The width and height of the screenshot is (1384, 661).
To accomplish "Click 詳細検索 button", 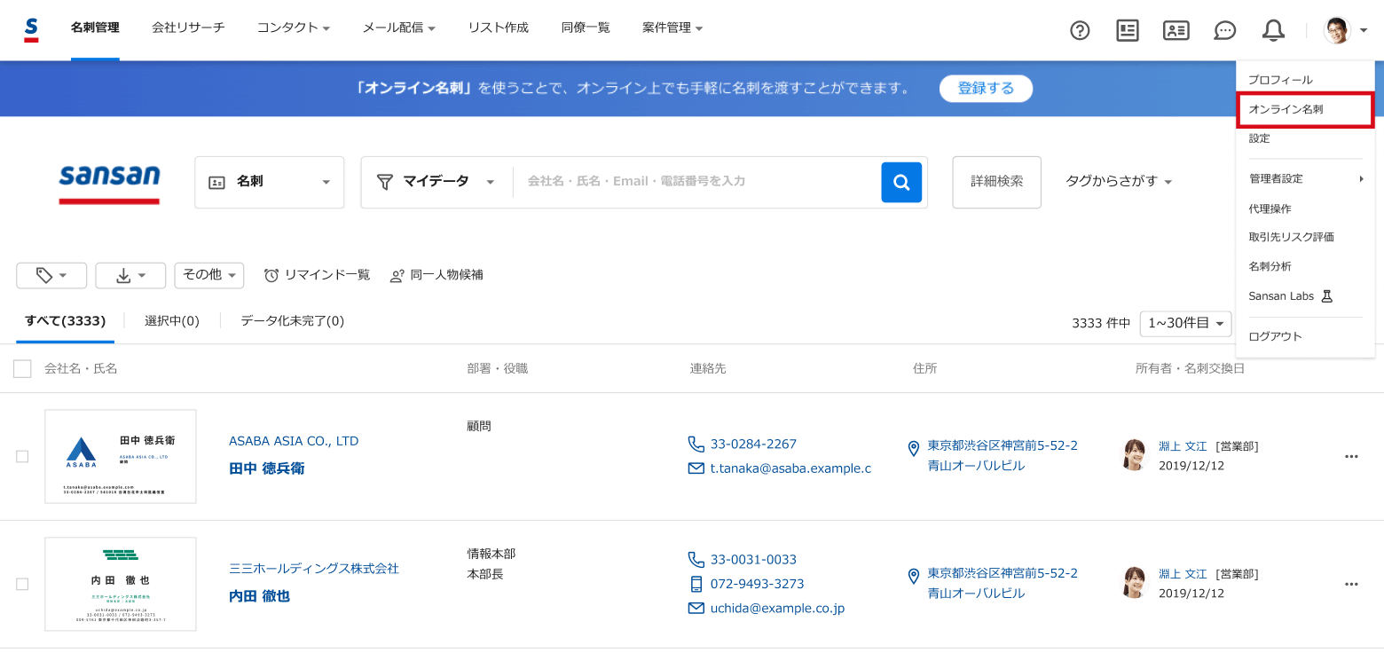I will coord(997,182).
